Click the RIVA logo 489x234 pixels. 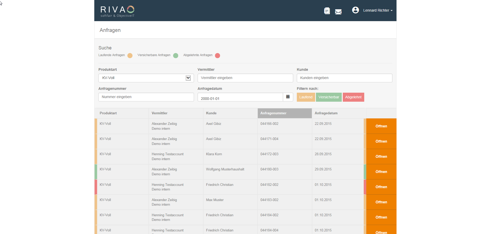click(x=117, y=11)
